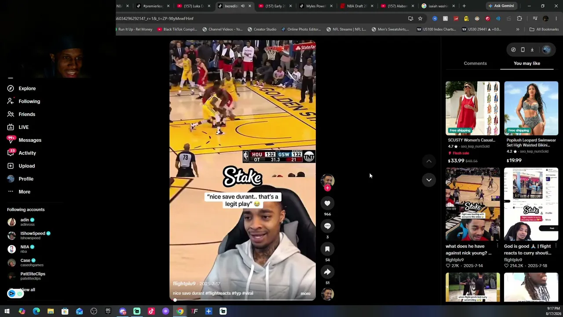Click the download icon in top pill

pos(532,50)
